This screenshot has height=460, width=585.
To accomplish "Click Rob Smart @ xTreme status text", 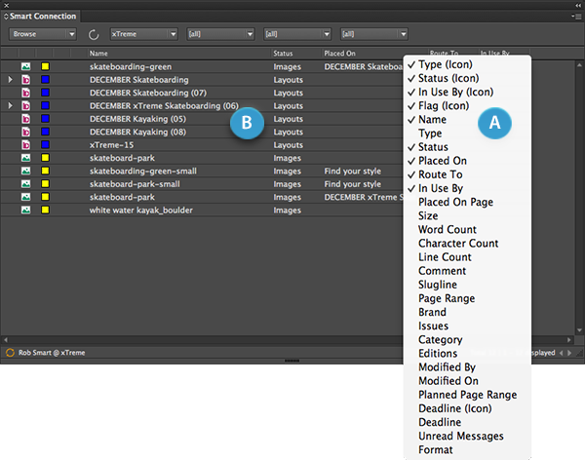I will 52,353.
